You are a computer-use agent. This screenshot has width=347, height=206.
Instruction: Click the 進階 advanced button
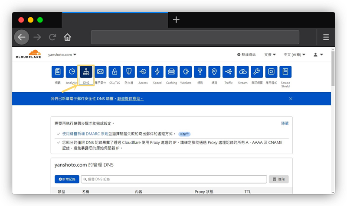[x=279, y=179]
